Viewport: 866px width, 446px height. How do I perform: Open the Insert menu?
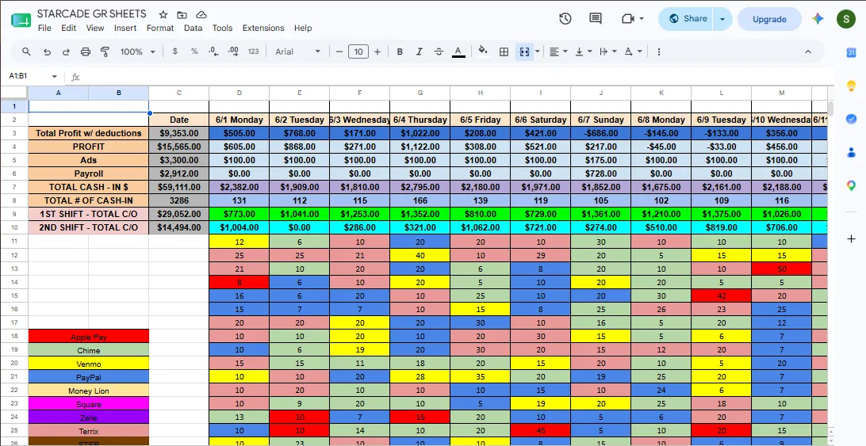coord(125,29)
